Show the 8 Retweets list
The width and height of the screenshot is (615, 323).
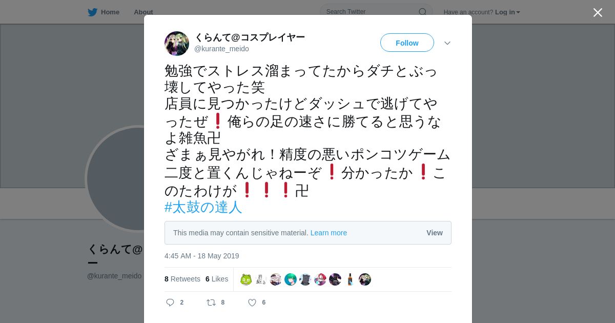(182, 279)
